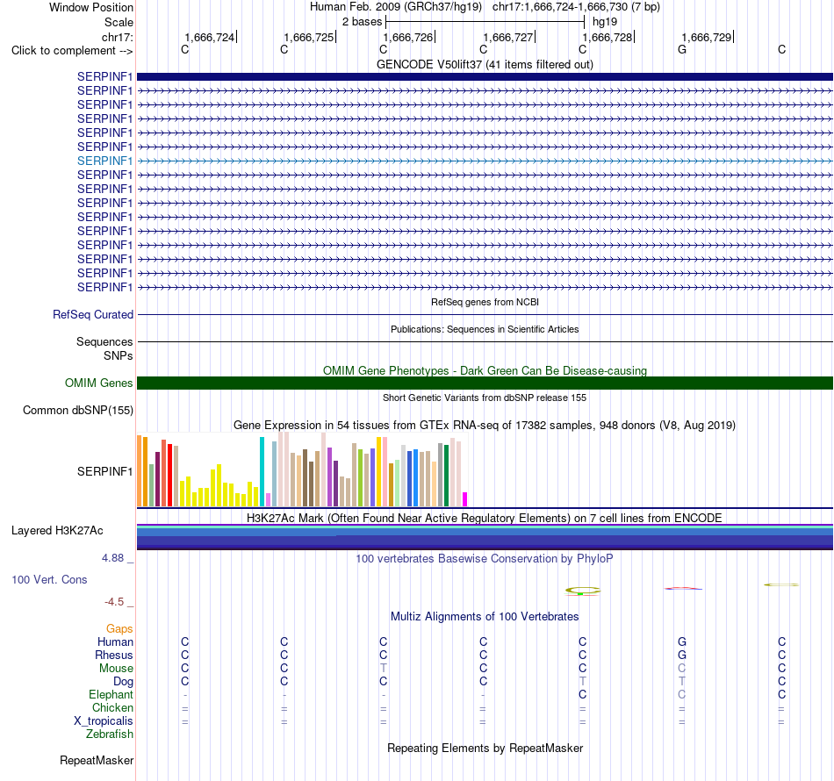Click the "Rhesus" alignment row label
834x781 pixels.
114,655
